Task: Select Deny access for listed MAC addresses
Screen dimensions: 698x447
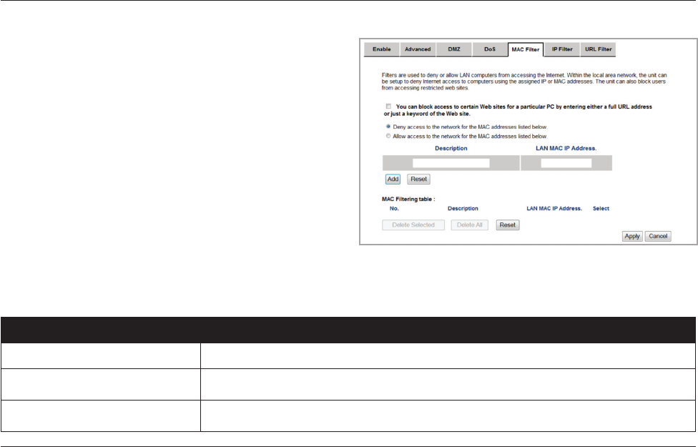Action: [x=387, y=125]
